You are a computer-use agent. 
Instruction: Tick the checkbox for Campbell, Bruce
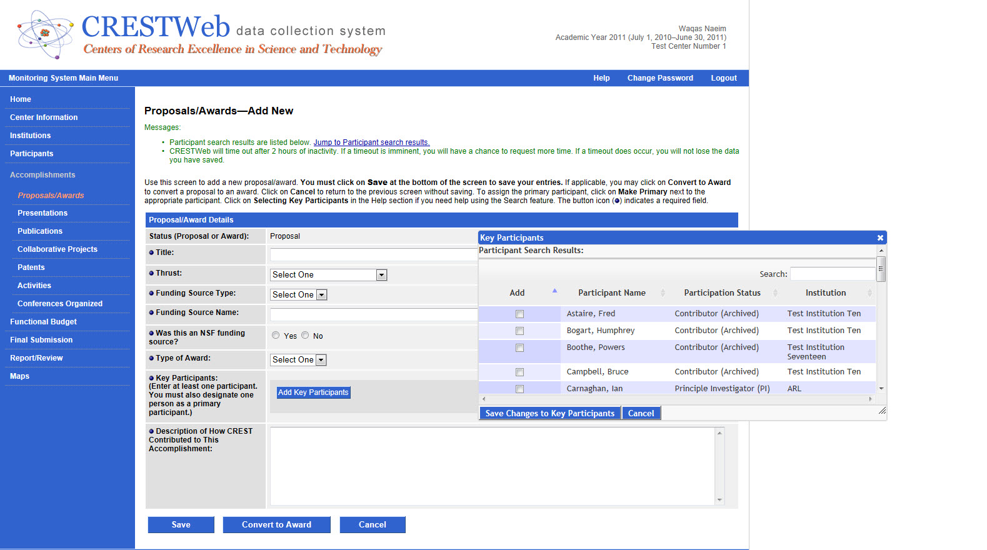[x=519, y=372]
